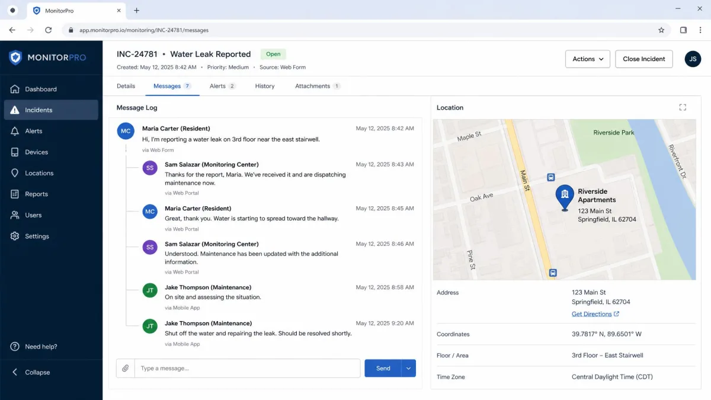Viewport: 711px width, 400px height.
Task: Click Central Daylight Time (CDT) value
Action: (x=612, y=377)
